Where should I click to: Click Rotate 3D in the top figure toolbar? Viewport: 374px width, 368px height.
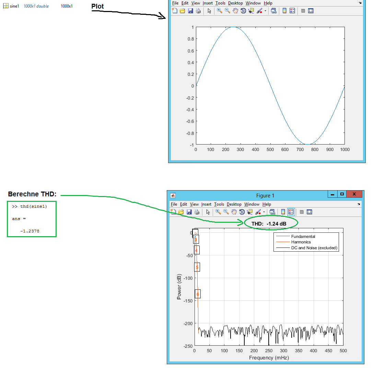243,11
